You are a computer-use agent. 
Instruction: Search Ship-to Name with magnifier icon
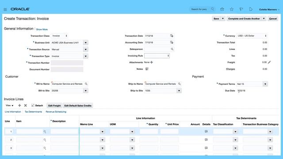point(180,84)
